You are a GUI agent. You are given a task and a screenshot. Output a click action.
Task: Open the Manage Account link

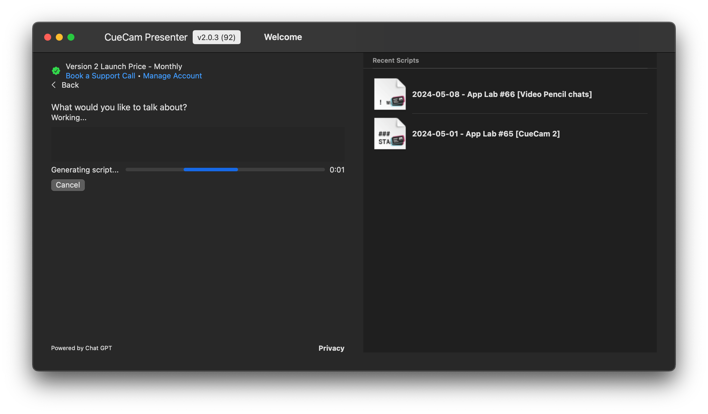coord(172,76)
